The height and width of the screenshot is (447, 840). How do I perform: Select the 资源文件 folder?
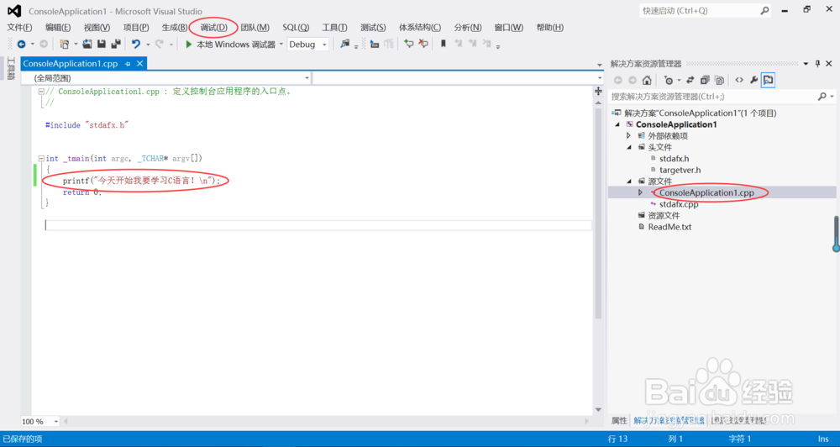[664, 215]
